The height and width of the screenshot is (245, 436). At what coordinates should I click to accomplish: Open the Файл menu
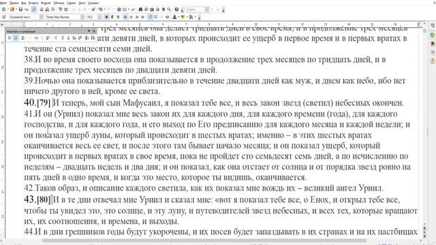point(3,3)
